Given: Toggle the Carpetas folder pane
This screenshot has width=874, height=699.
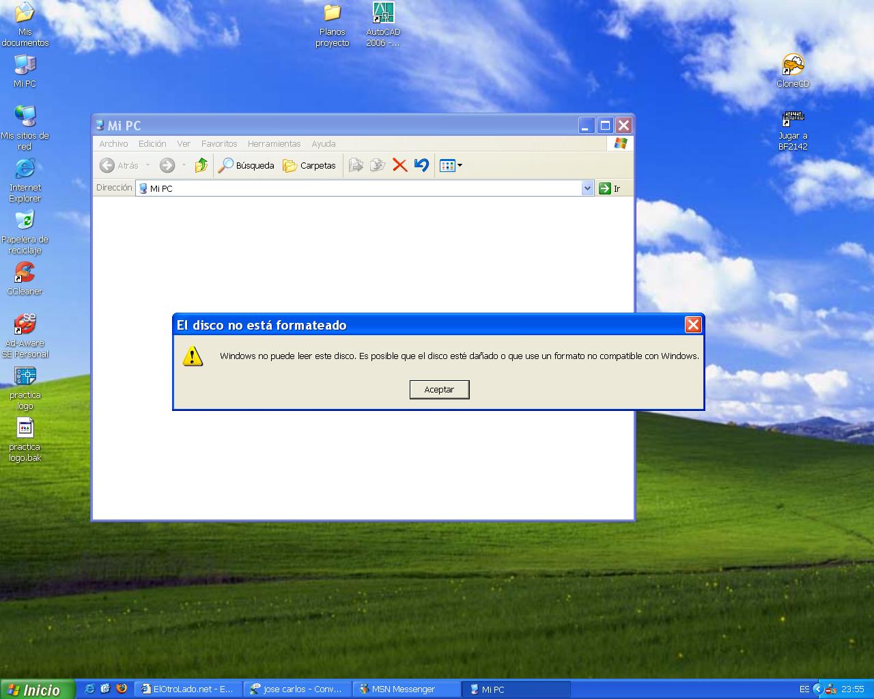Looking at the screenshot, I should (309, 165).
